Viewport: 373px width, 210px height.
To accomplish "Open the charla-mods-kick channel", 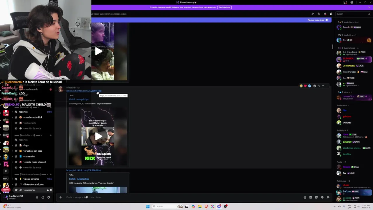I will (x=34, y=117).
